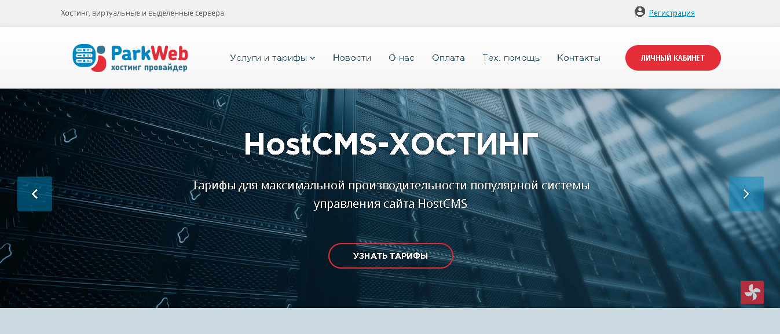This screenshot has height=334, width=780.
Task: Click the user account icon beside Регистрация
Action: point(640,12)
